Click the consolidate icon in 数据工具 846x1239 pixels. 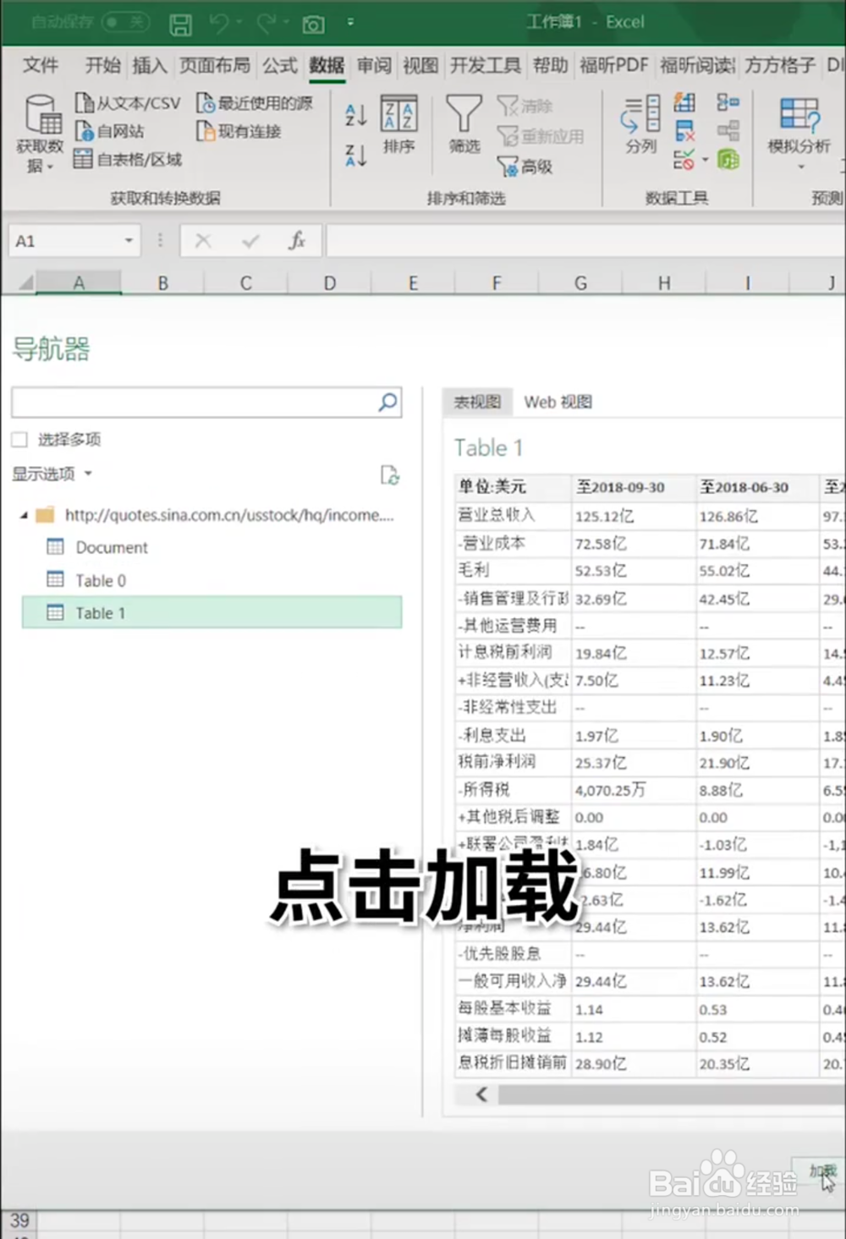pyautogui.click(x=728, y=103)
